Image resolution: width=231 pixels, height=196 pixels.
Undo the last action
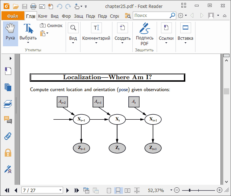pyautogui.click(x=59, y=7)
